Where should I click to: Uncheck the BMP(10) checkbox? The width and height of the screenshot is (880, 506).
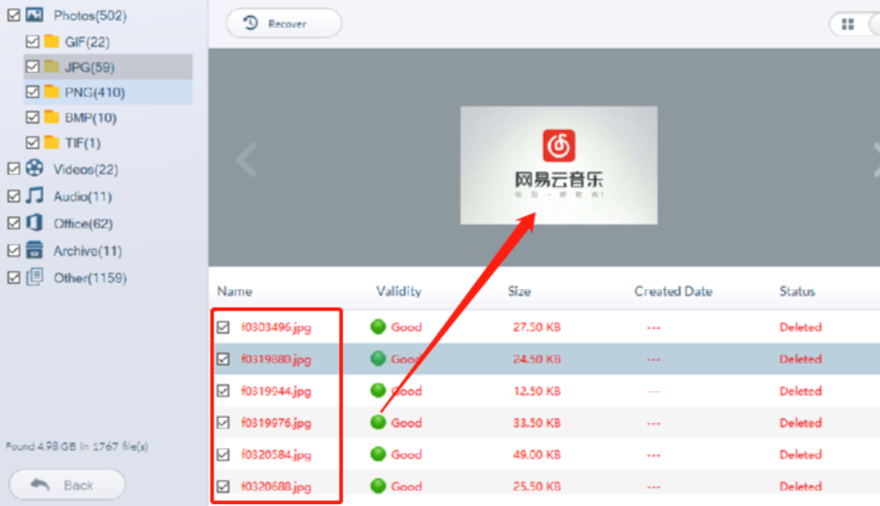click(x=33, y=117)
